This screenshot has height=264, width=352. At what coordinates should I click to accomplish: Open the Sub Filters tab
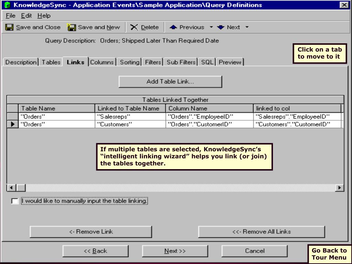click(x=181, y=62)
